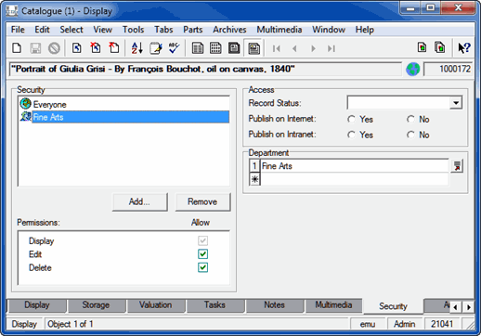This screenshot has height=336, width=481.
Task: Switch to details view icon
Action: point(198,48)
